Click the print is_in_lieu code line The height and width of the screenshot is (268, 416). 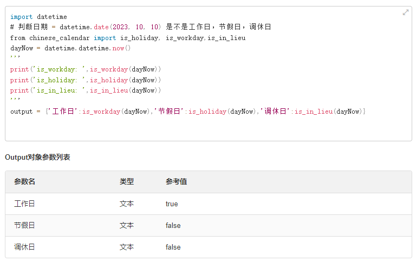86,90
